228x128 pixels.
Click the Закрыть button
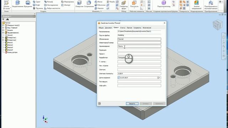point(132,103)
